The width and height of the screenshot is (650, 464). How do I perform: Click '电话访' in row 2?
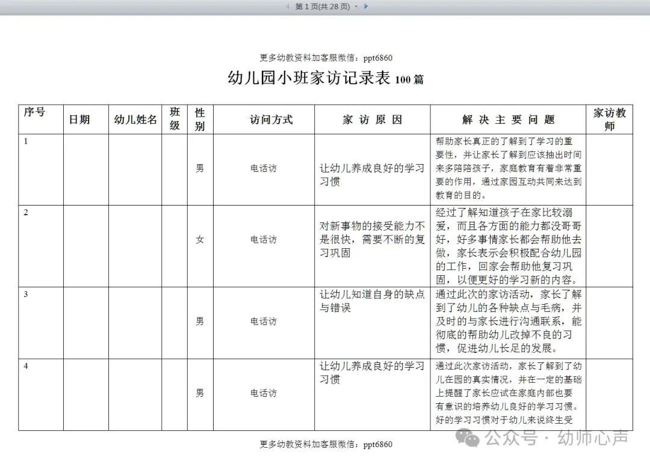click(x=263, y=239)
